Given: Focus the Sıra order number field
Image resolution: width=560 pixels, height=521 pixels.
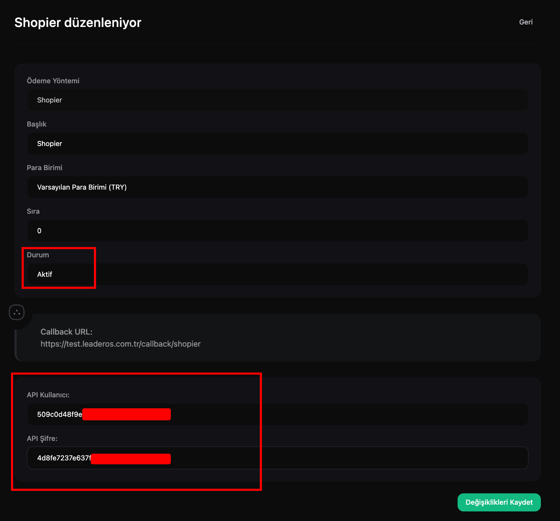Looking at the screenshot, I should [x=278, y=231].
